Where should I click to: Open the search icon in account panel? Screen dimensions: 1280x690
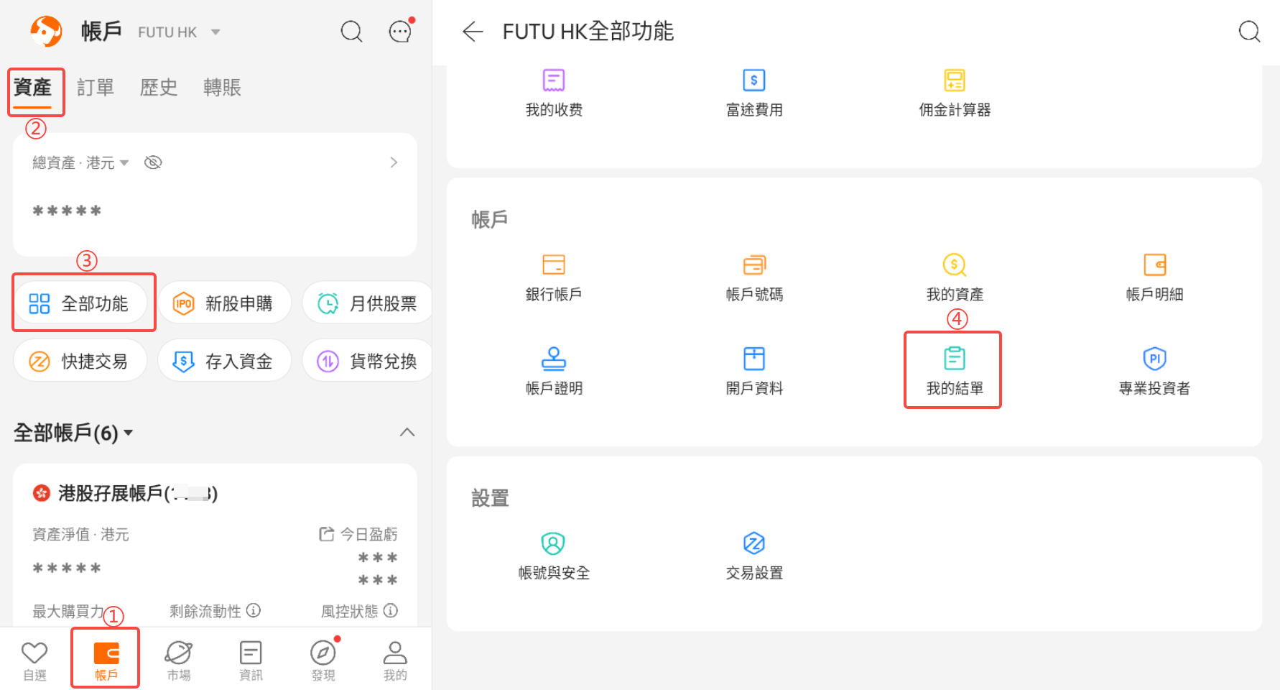(x=351, y=32)
